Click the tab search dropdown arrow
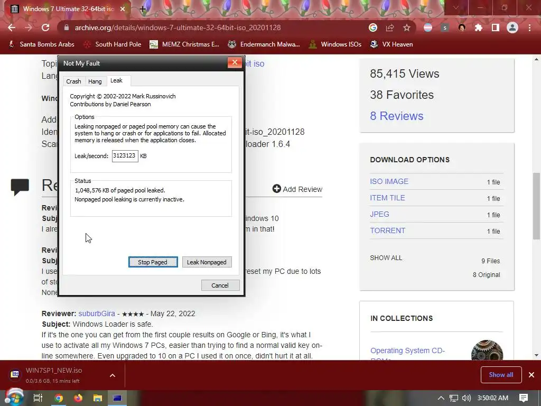Image resolution: width=541 pixels, height=406 pixels. click(455, 7)
